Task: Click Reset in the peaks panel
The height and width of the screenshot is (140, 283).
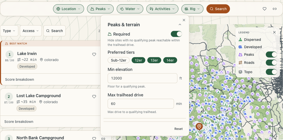Action: point(178,129)
